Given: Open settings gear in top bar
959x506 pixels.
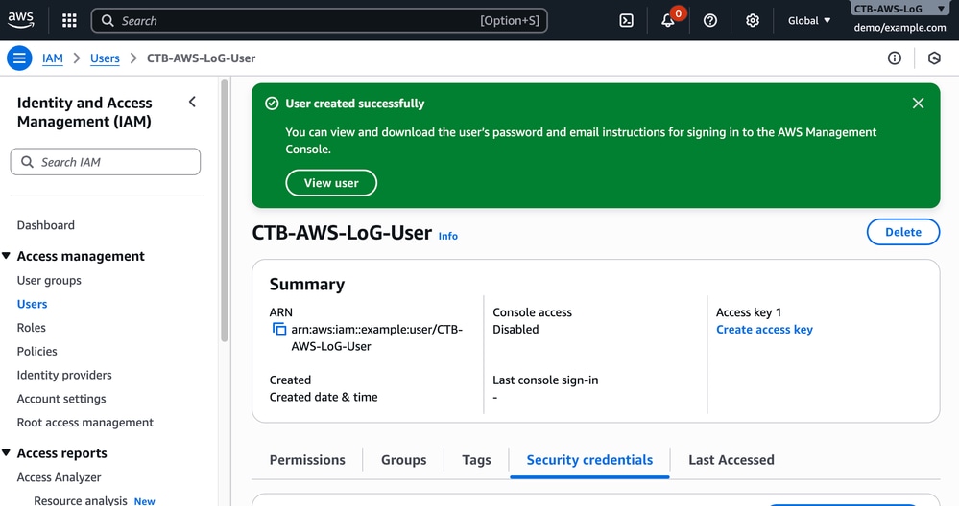Looking at the screenshot, I should [753, 21].
